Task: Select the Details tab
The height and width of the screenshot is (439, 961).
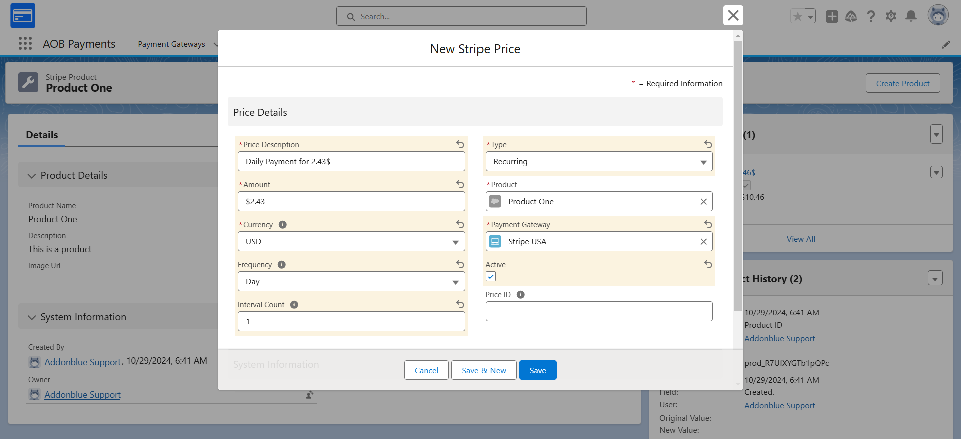Action: click(x=42, y=135)
